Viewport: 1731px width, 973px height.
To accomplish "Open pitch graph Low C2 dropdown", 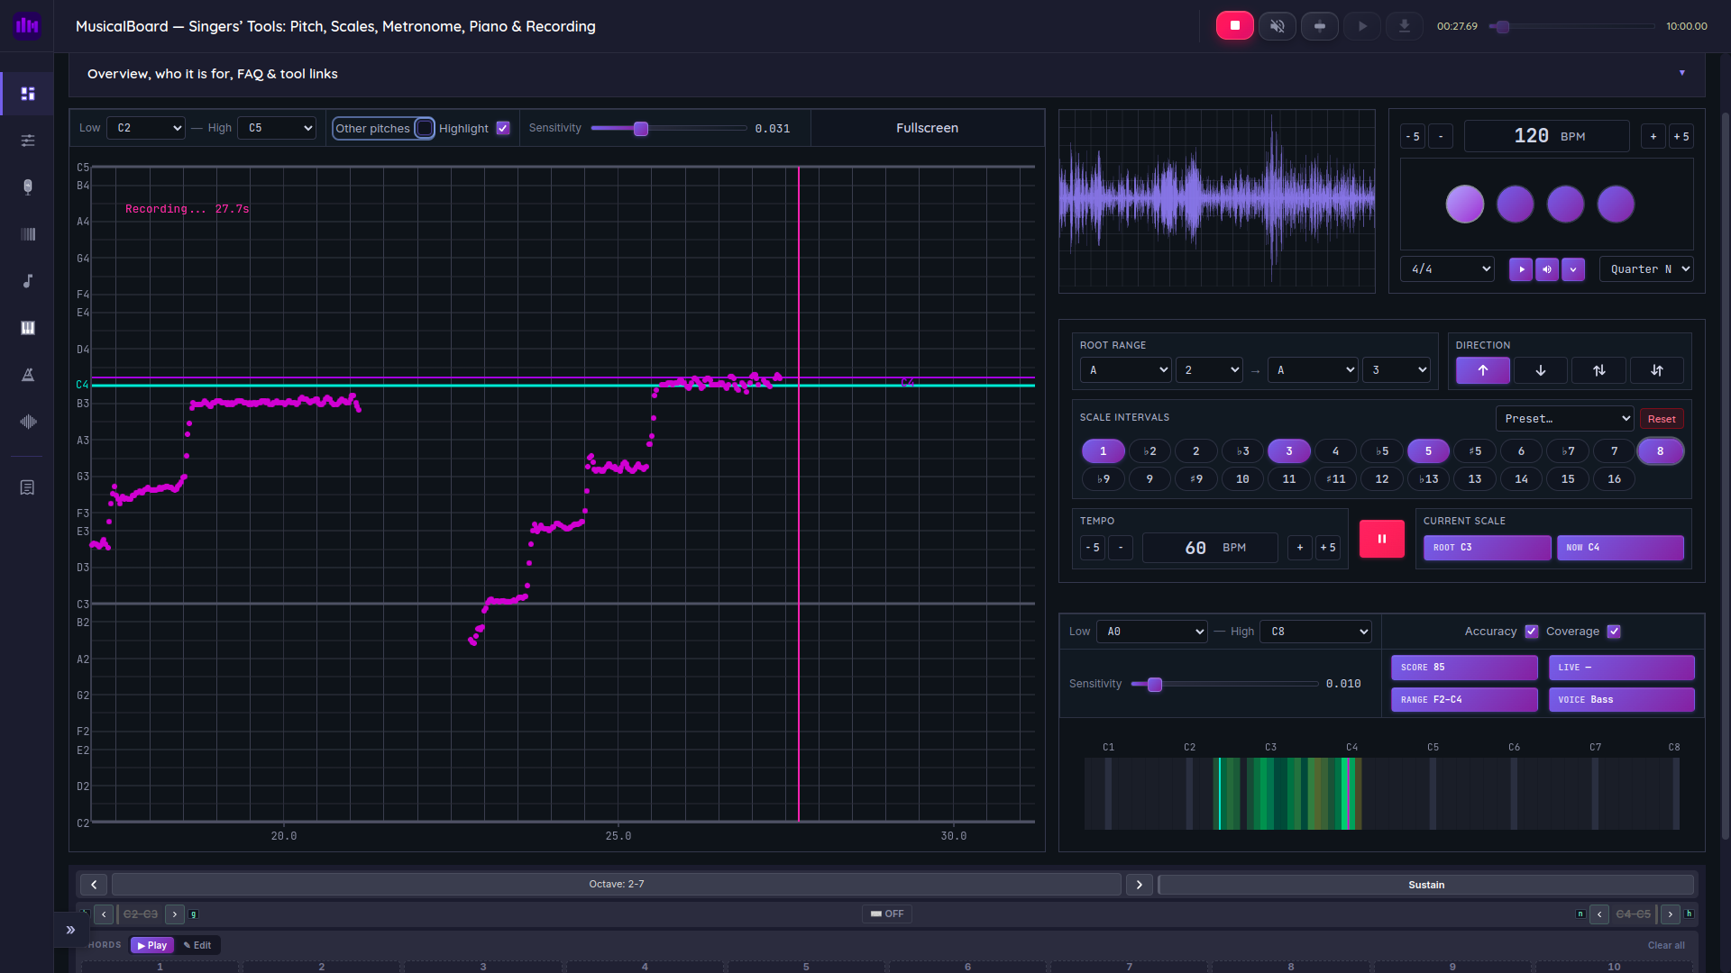I will click(146, 128).
